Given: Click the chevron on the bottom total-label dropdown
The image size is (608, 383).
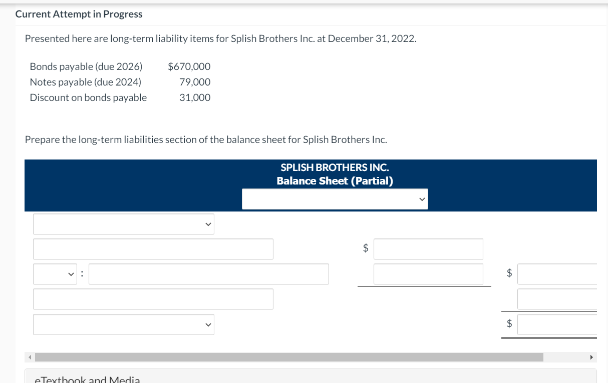Looking at the screenshot, I should pyautogui.click(x=207, y=324).
